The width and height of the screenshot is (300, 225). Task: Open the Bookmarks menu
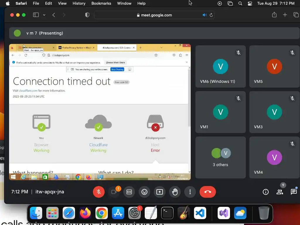click(x=101, y=3)
